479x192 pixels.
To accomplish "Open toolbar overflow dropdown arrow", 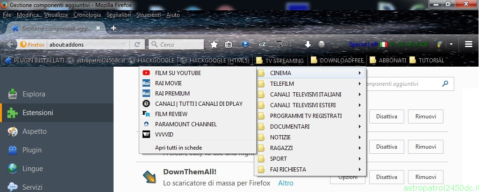I will click(451, 44).
